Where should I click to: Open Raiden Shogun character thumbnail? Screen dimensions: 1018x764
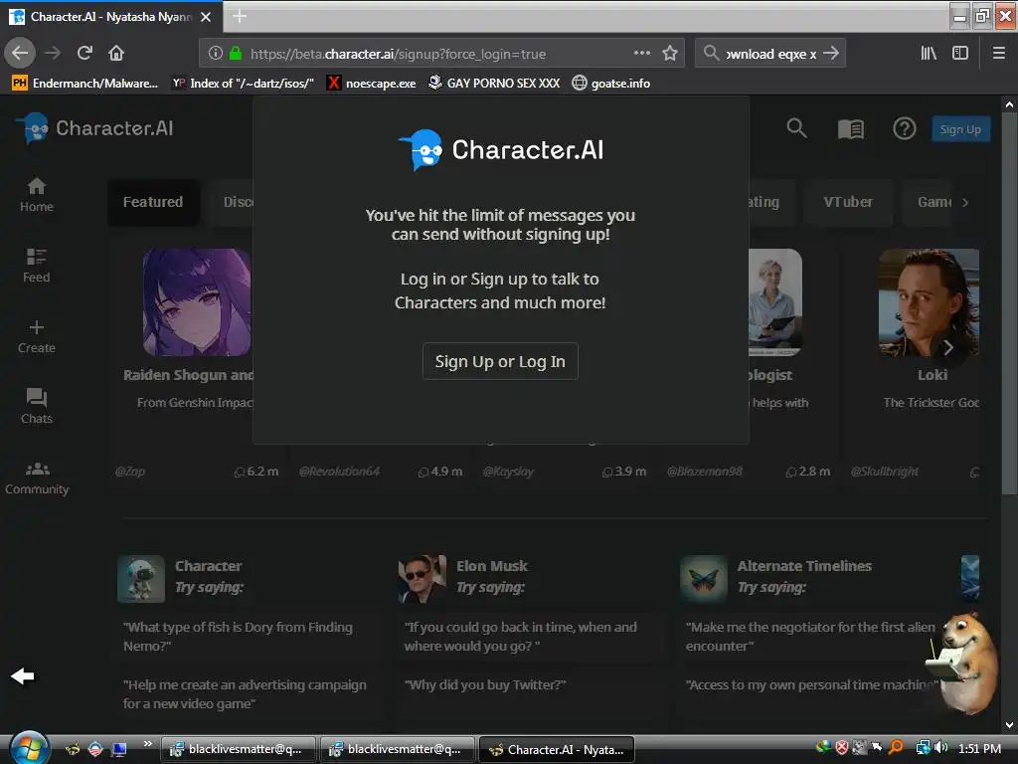tap(197, 302)
